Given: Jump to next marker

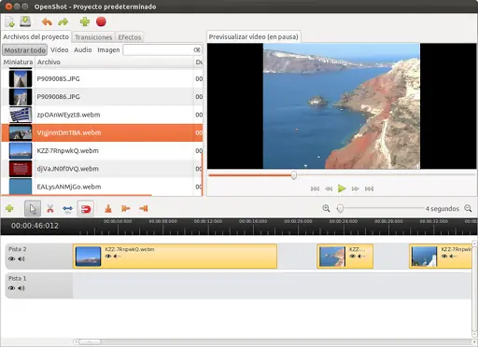Looking at the screenshot, I should tap(144, 208).
